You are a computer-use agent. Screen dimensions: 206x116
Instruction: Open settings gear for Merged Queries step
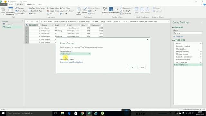point(201,54)
